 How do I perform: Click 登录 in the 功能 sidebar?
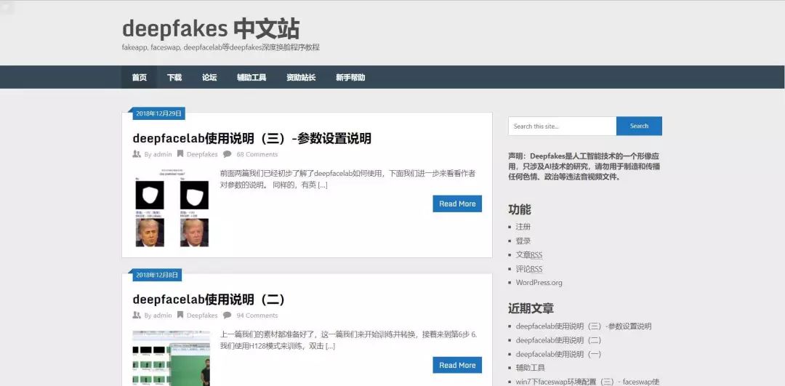pyautogui.click(x=523, y=241)
